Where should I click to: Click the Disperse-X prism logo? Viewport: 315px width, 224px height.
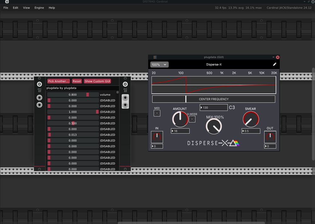234,143
